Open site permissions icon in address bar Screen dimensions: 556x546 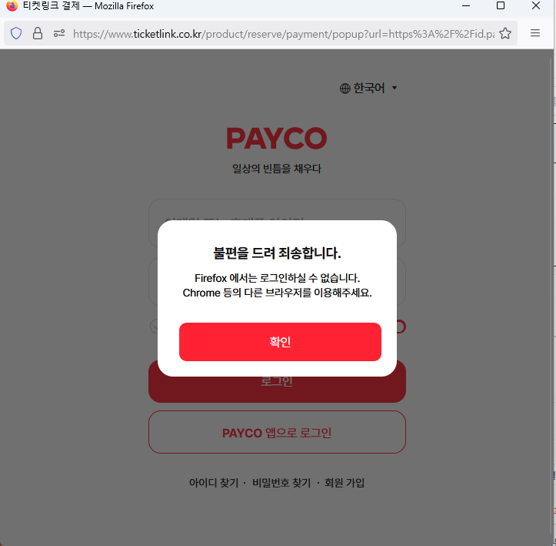click(x=59, y=33)
